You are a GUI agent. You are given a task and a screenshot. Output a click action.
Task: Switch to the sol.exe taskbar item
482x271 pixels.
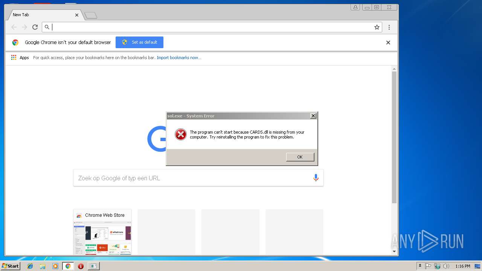point(93,266)
